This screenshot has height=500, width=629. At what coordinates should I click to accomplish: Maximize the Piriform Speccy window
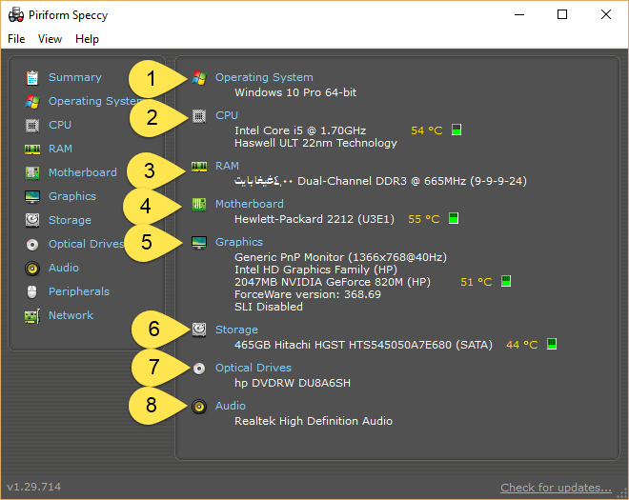[x=562, y=15]
